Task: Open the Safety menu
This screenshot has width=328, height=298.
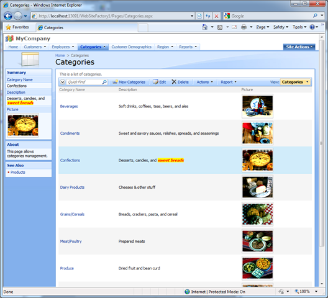Action: [x=281, y=27]
